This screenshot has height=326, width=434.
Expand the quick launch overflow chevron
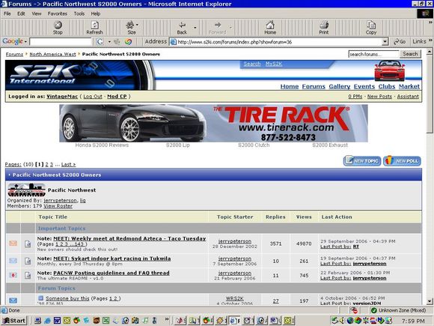coord(167,319)
